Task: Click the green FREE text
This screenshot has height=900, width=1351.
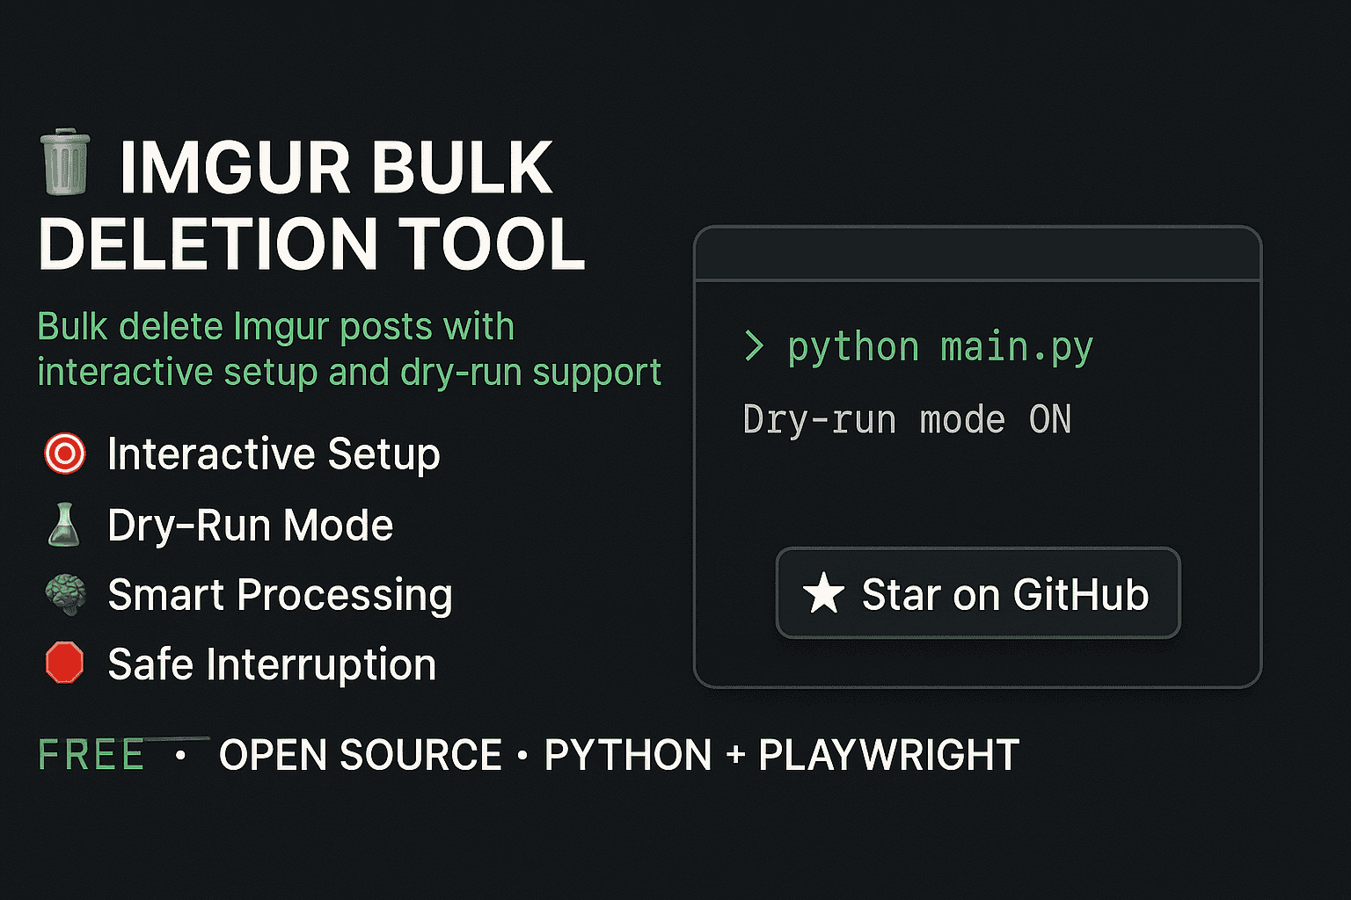Action: click(x=91, y=756)
